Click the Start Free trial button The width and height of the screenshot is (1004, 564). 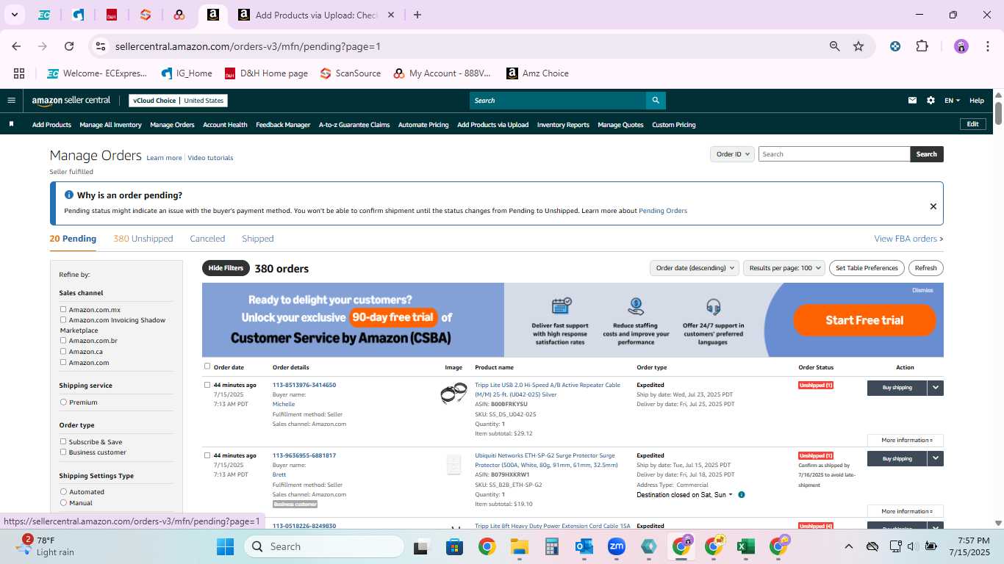tap(864, 320)
